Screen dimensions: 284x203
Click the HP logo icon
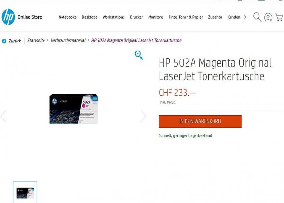8,17
